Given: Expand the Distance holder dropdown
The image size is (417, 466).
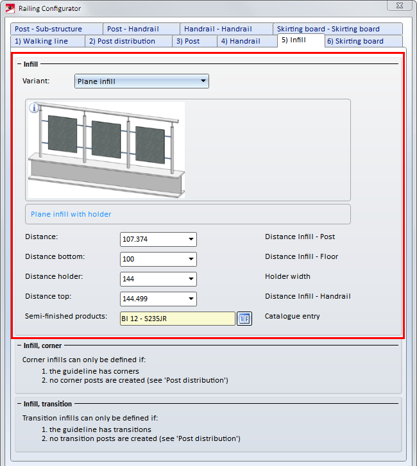Looking at the screenshot, I should point(191,279).
